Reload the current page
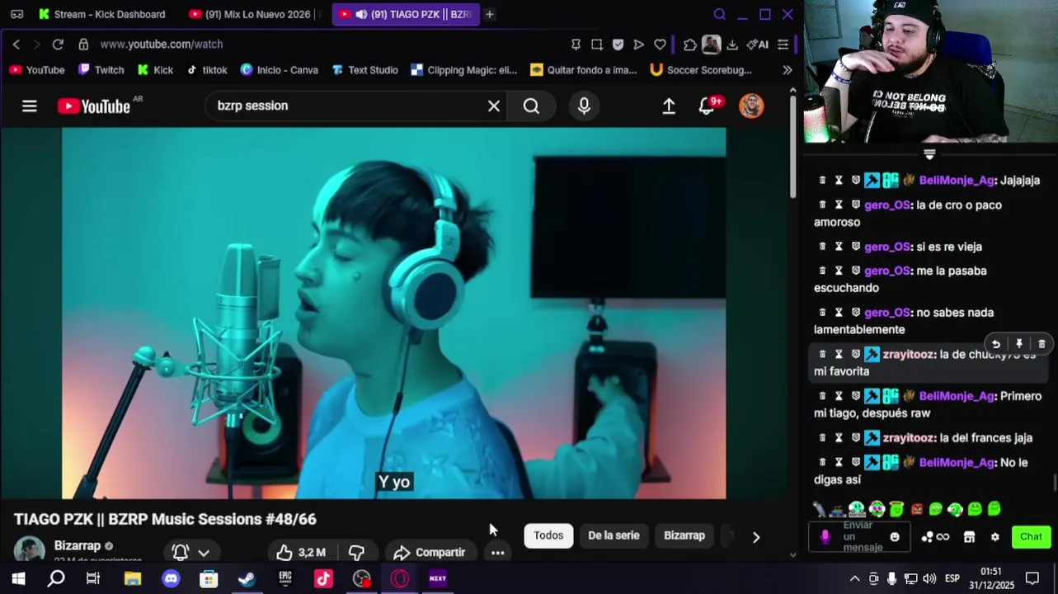 [58, 45]
